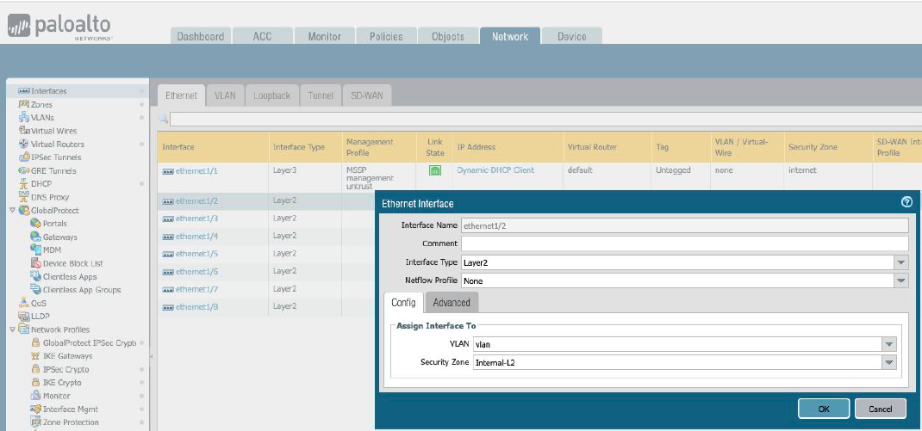Switch to the Advanced tab in dialog
Screen dimensions: 922x431
[x=452, y=302]
